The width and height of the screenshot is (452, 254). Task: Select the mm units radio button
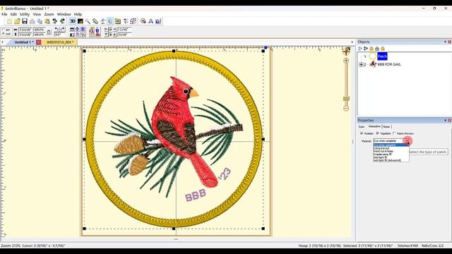(x=3, y=30)
